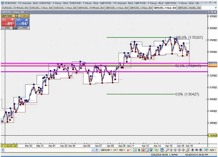Click the application logo in title bar
The image size is (218, 157).
(3, 3)
